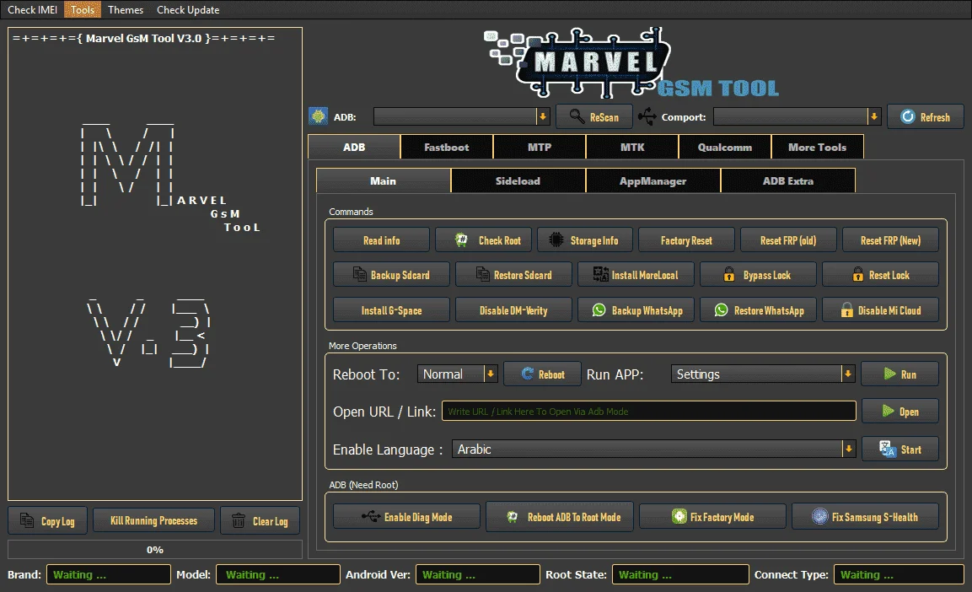Click the Brand status field
Image resolution: width=972 pixels, height=592 pixels.
109,574
